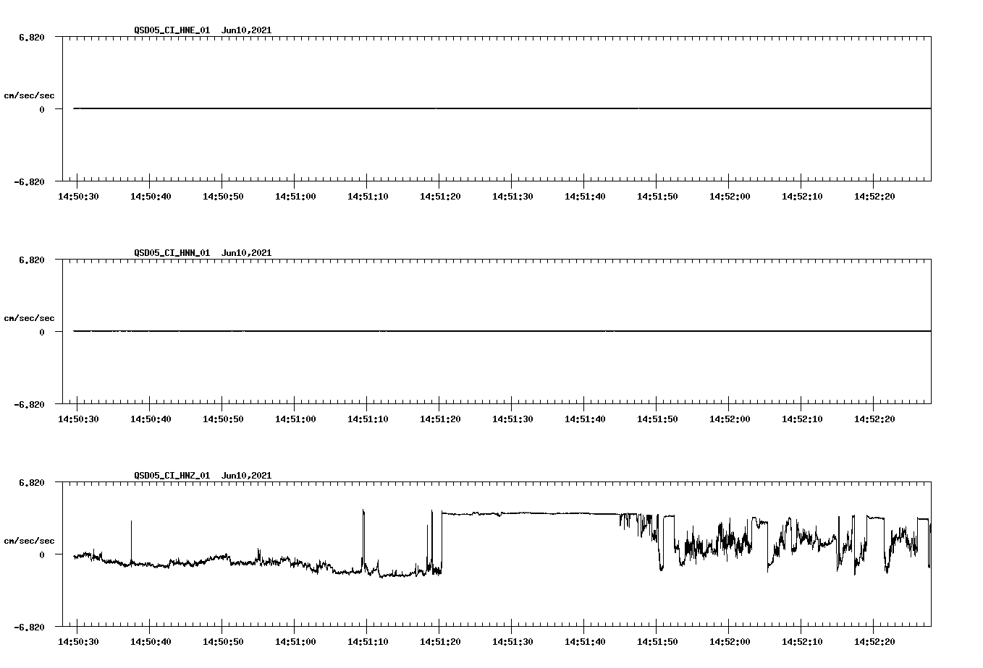The width and height of the screenshot is (983, 668).
Task: Click the 14:52:00 time label on HNE plot
Action: 730,197
